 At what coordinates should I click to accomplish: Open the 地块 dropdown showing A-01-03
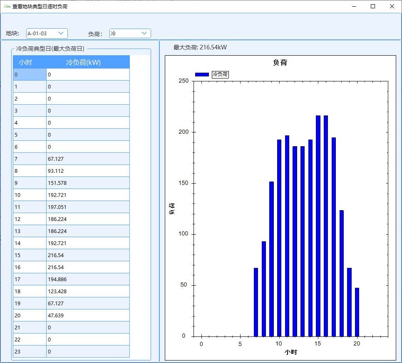pos(47,33)
